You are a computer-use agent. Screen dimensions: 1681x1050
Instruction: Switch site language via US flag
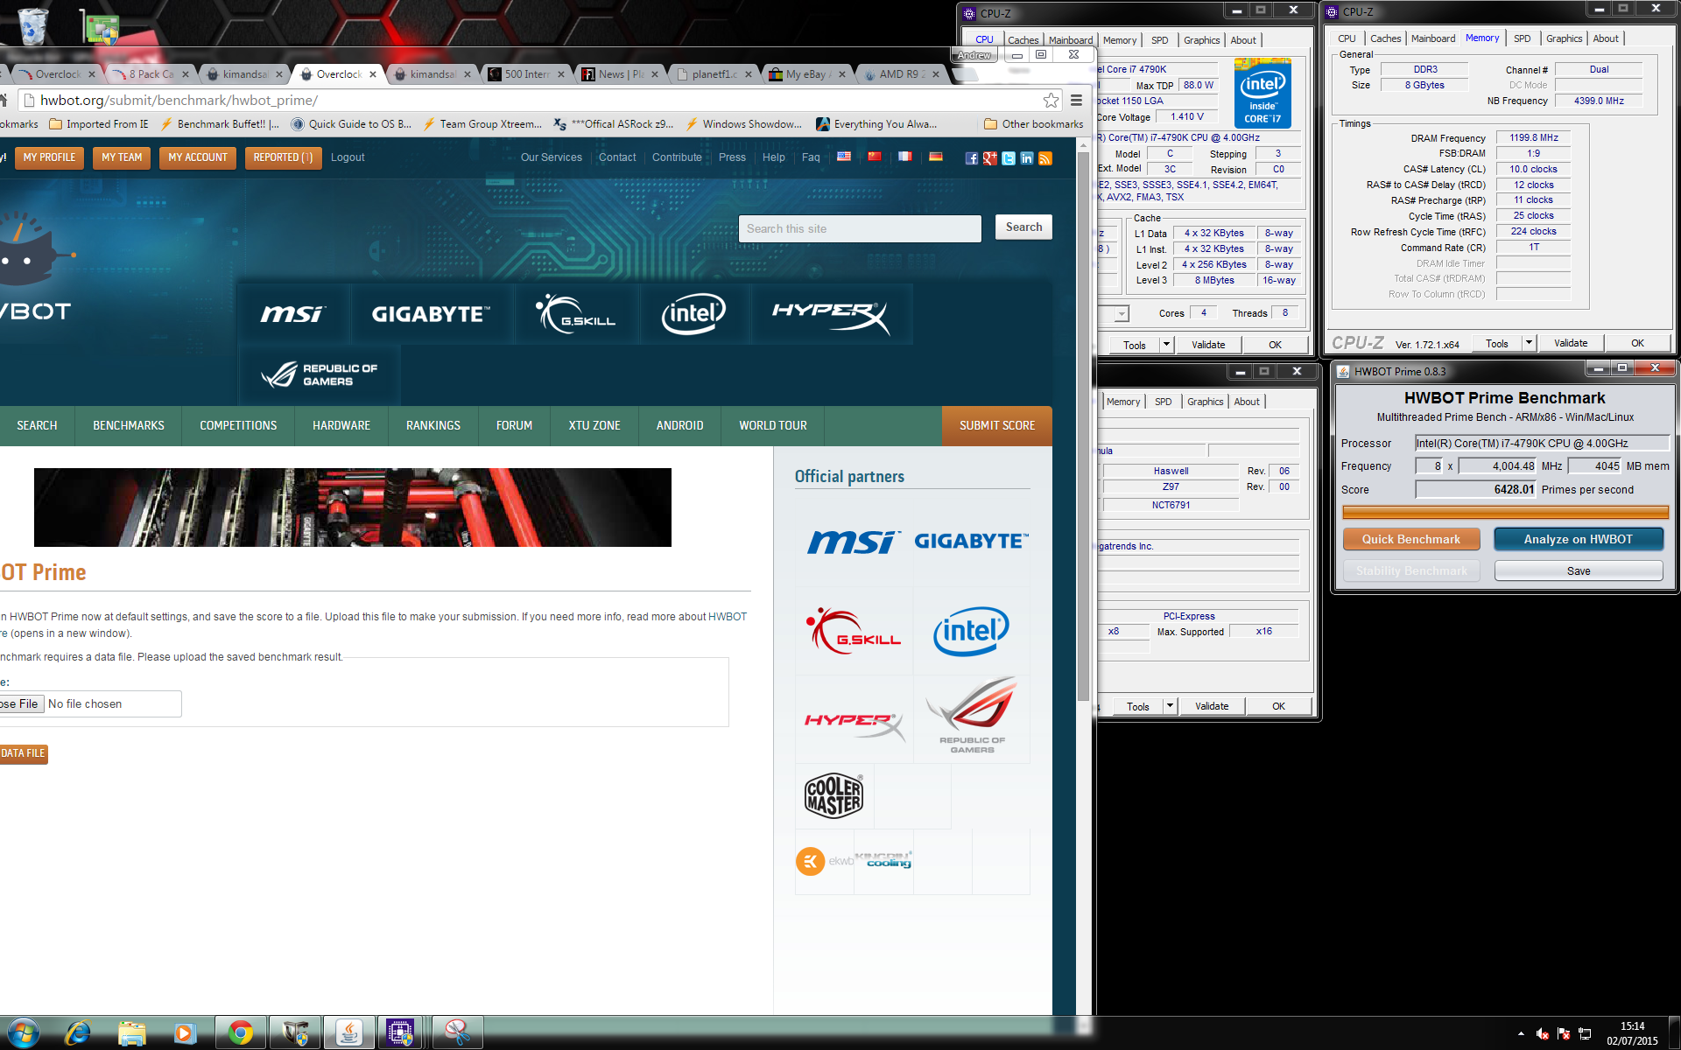pyautogui.click(x=844, y=157)
